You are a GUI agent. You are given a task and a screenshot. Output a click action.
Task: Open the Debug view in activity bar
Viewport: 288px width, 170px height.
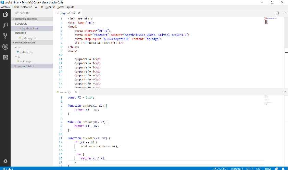[x=5, y=47]
